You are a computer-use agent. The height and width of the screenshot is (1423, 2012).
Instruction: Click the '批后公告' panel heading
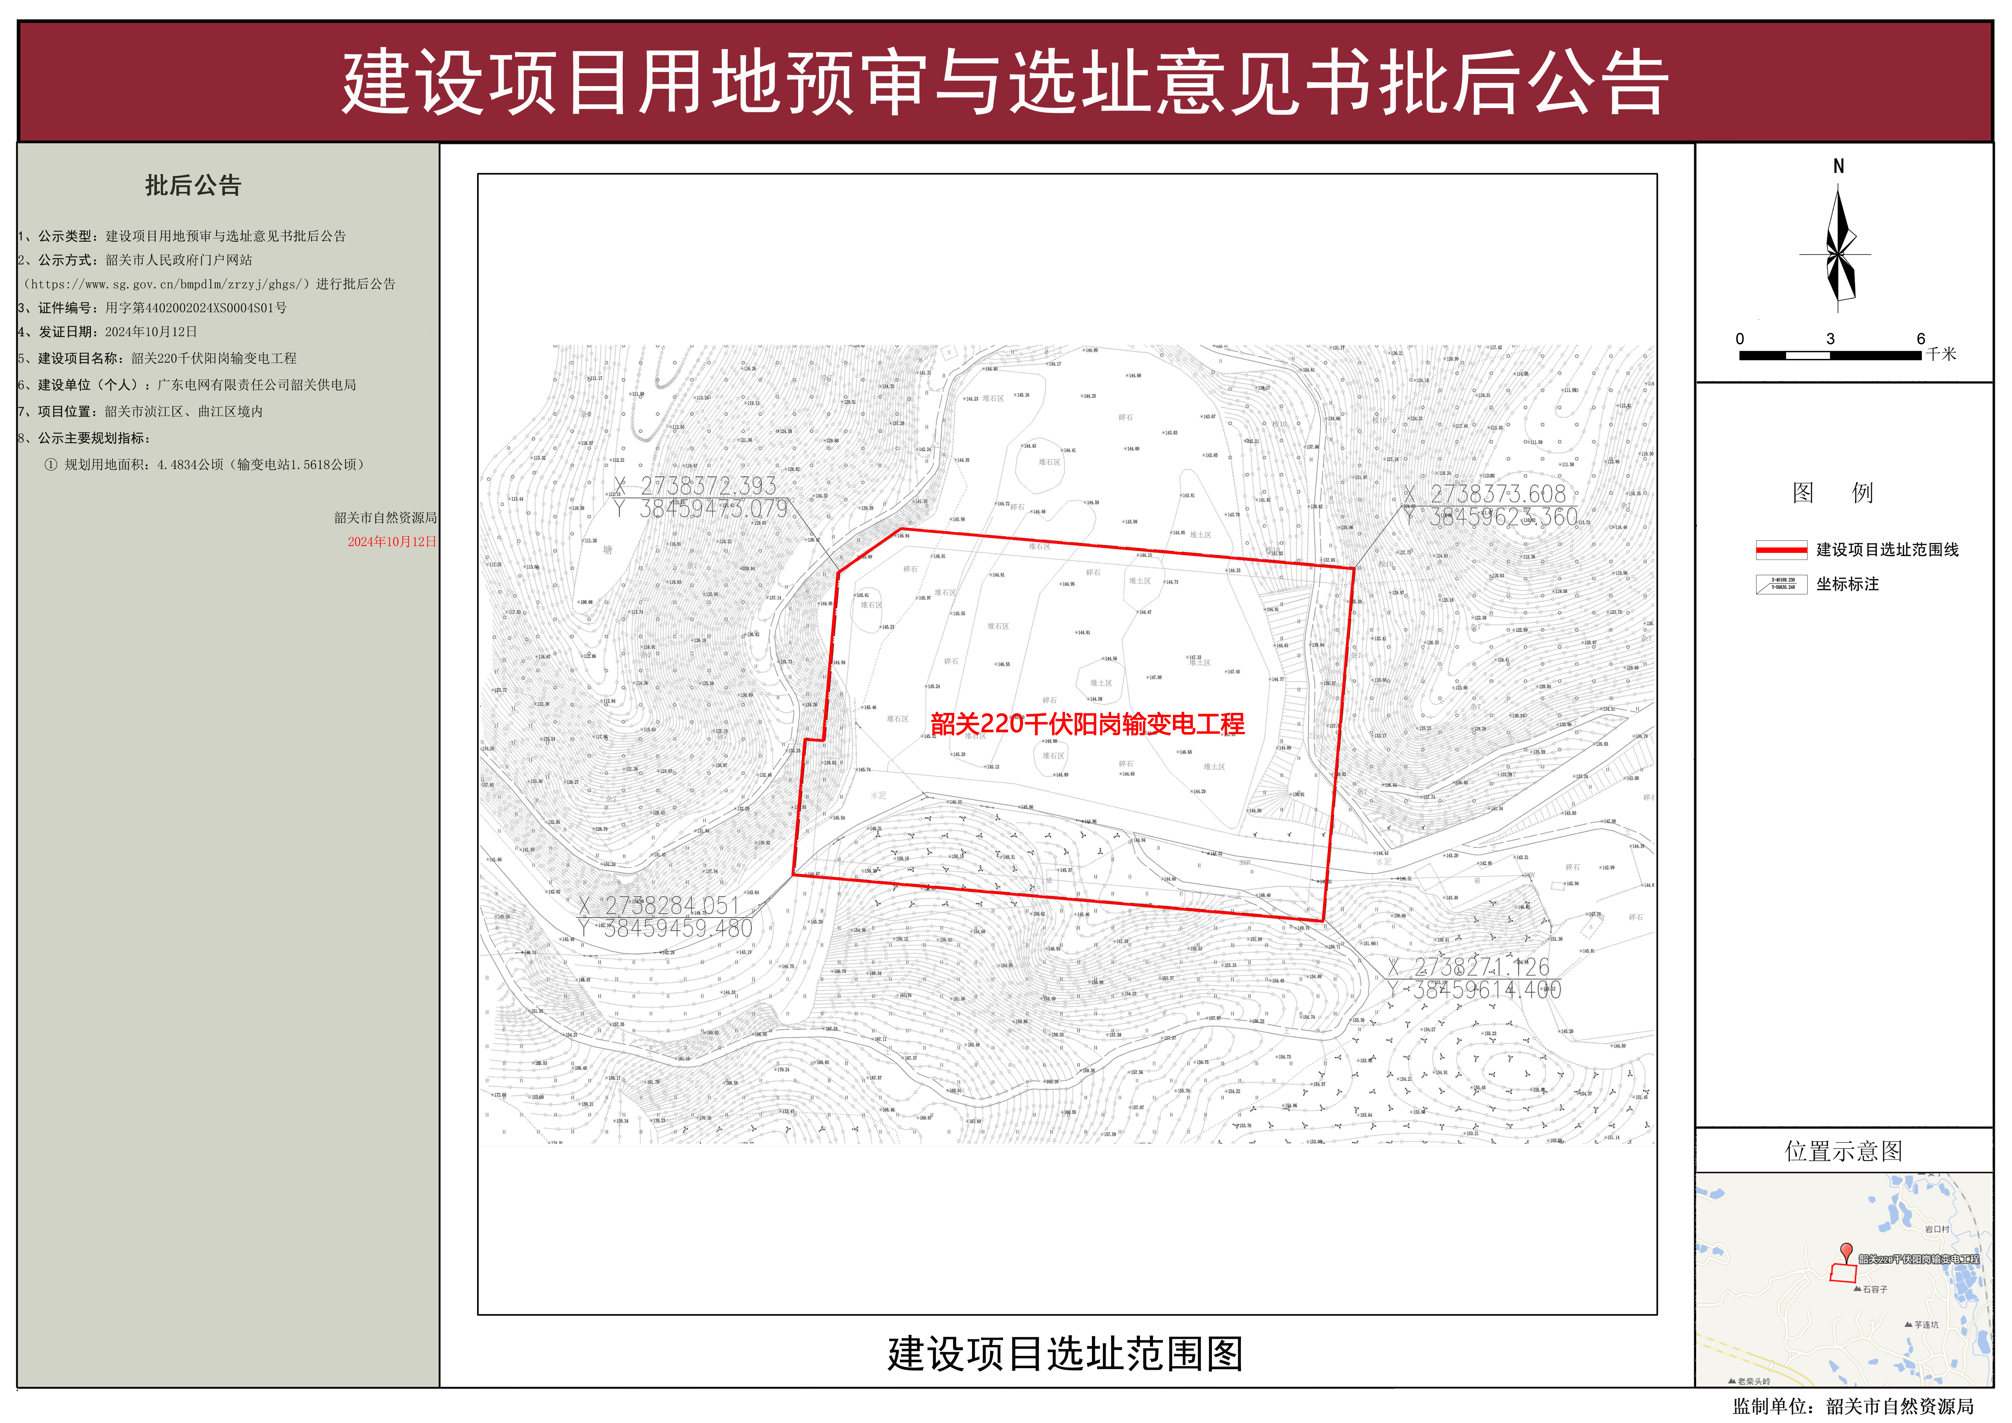point(193,186)
